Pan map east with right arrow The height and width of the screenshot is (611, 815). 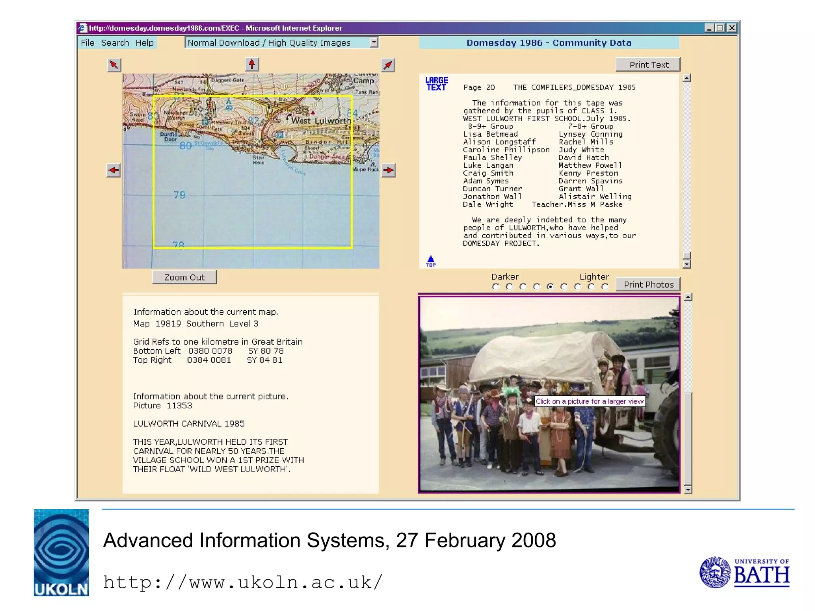388,170
